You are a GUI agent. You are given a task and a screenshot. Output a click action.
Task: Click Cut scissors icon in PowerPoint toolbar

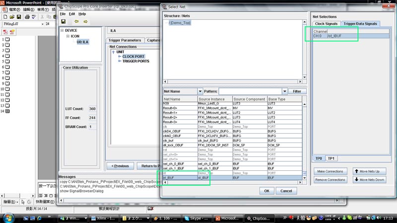(x=42, y=17)
